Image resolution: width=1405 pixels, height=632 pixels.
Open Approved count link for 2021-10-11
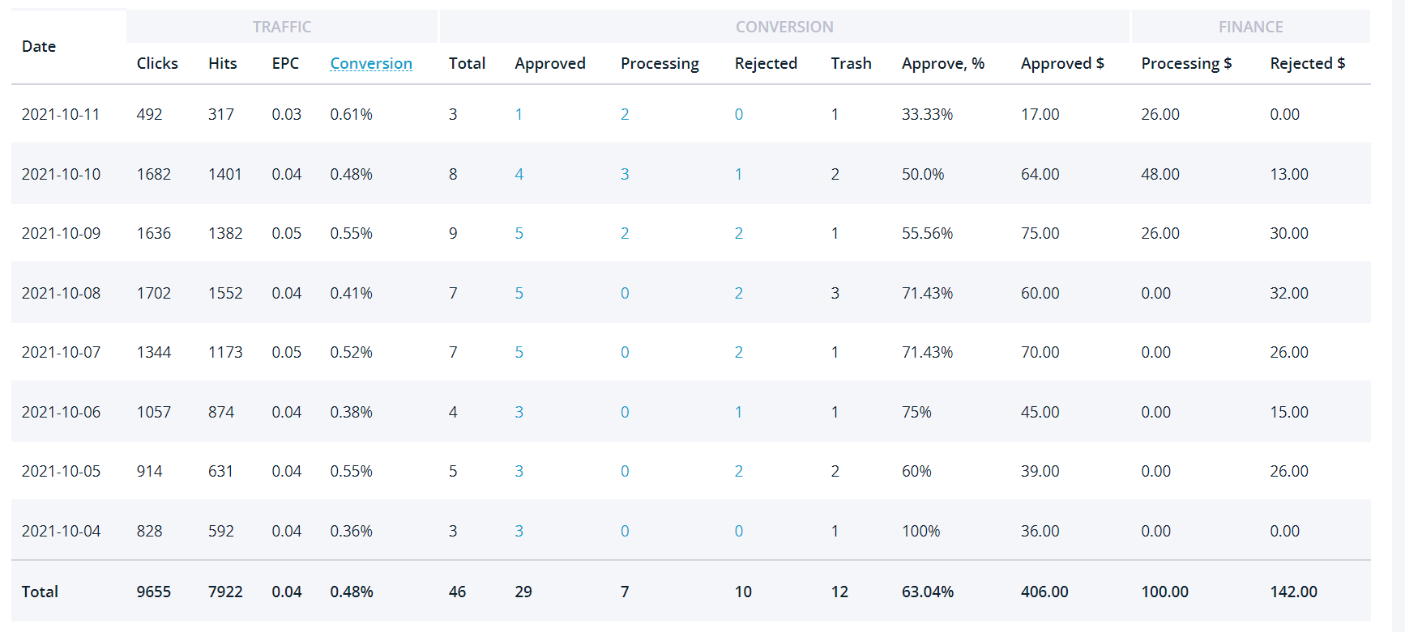519,114
